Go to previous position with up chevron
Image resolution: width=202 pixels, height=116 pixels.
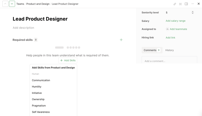coord(5,4)
